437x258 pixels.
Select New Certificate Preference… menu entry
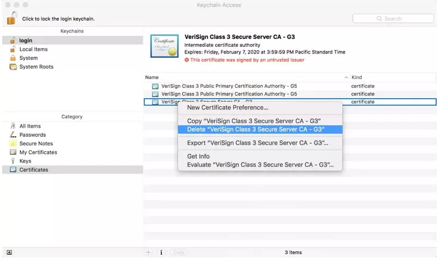[x=227, y=107]
